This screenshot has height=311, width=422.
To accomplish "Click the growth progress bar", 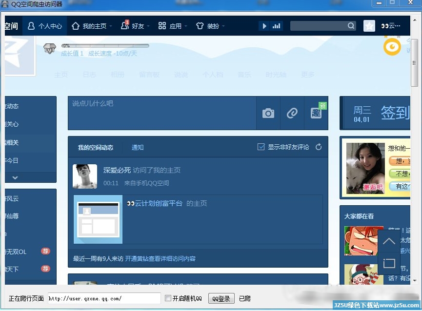I will 105,46.
